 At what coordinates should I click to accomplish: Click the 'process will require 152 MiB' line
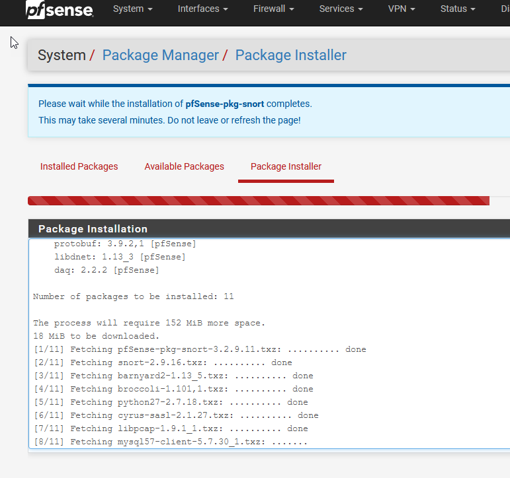point(149,323)
